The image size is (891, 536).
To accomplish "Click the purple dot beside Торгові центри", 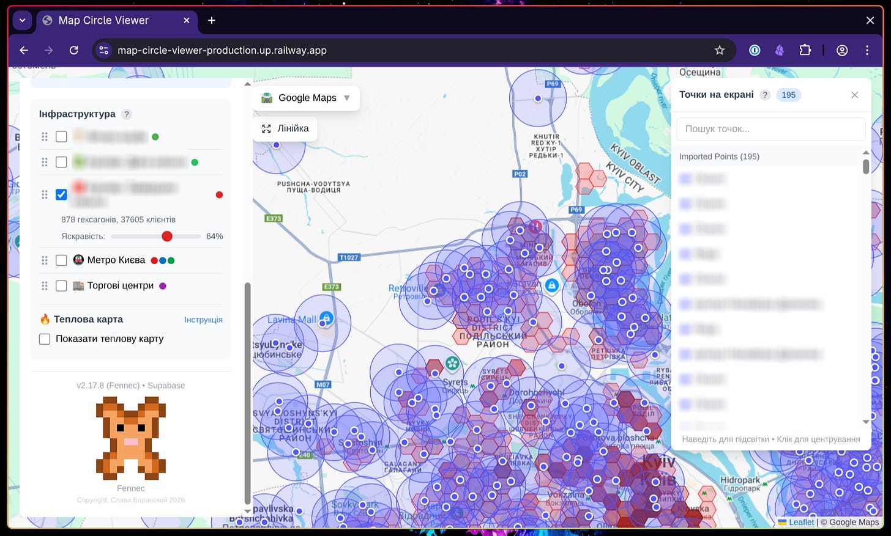I will (163, 286).
